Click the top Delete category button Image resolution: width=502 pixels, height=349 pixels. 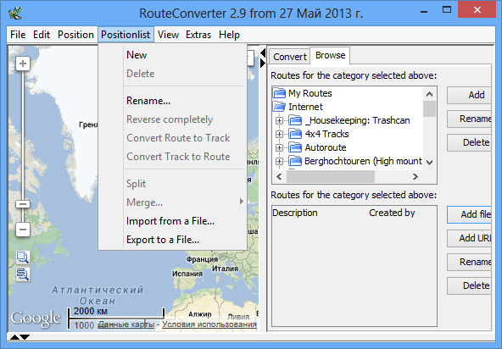pos(469,142)
